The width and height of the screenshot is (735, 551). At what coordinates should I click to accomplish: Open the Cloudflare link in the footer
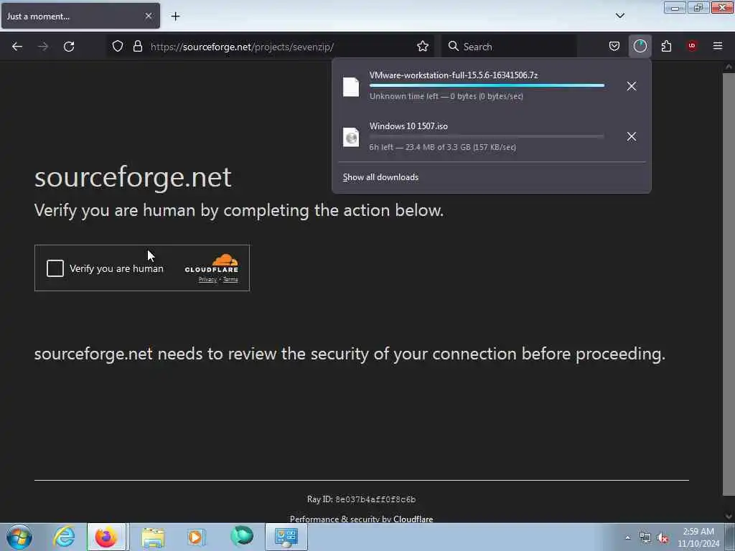(x=413, y=519)
